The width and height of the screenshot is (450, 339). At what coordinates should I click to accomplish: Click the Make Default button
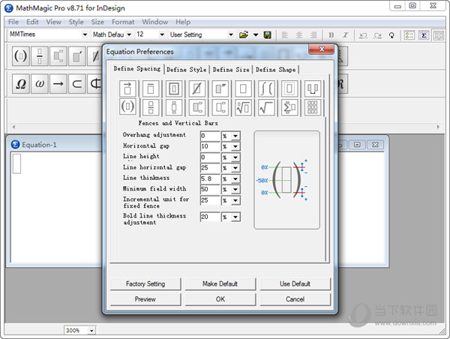[x=220, y=284]
